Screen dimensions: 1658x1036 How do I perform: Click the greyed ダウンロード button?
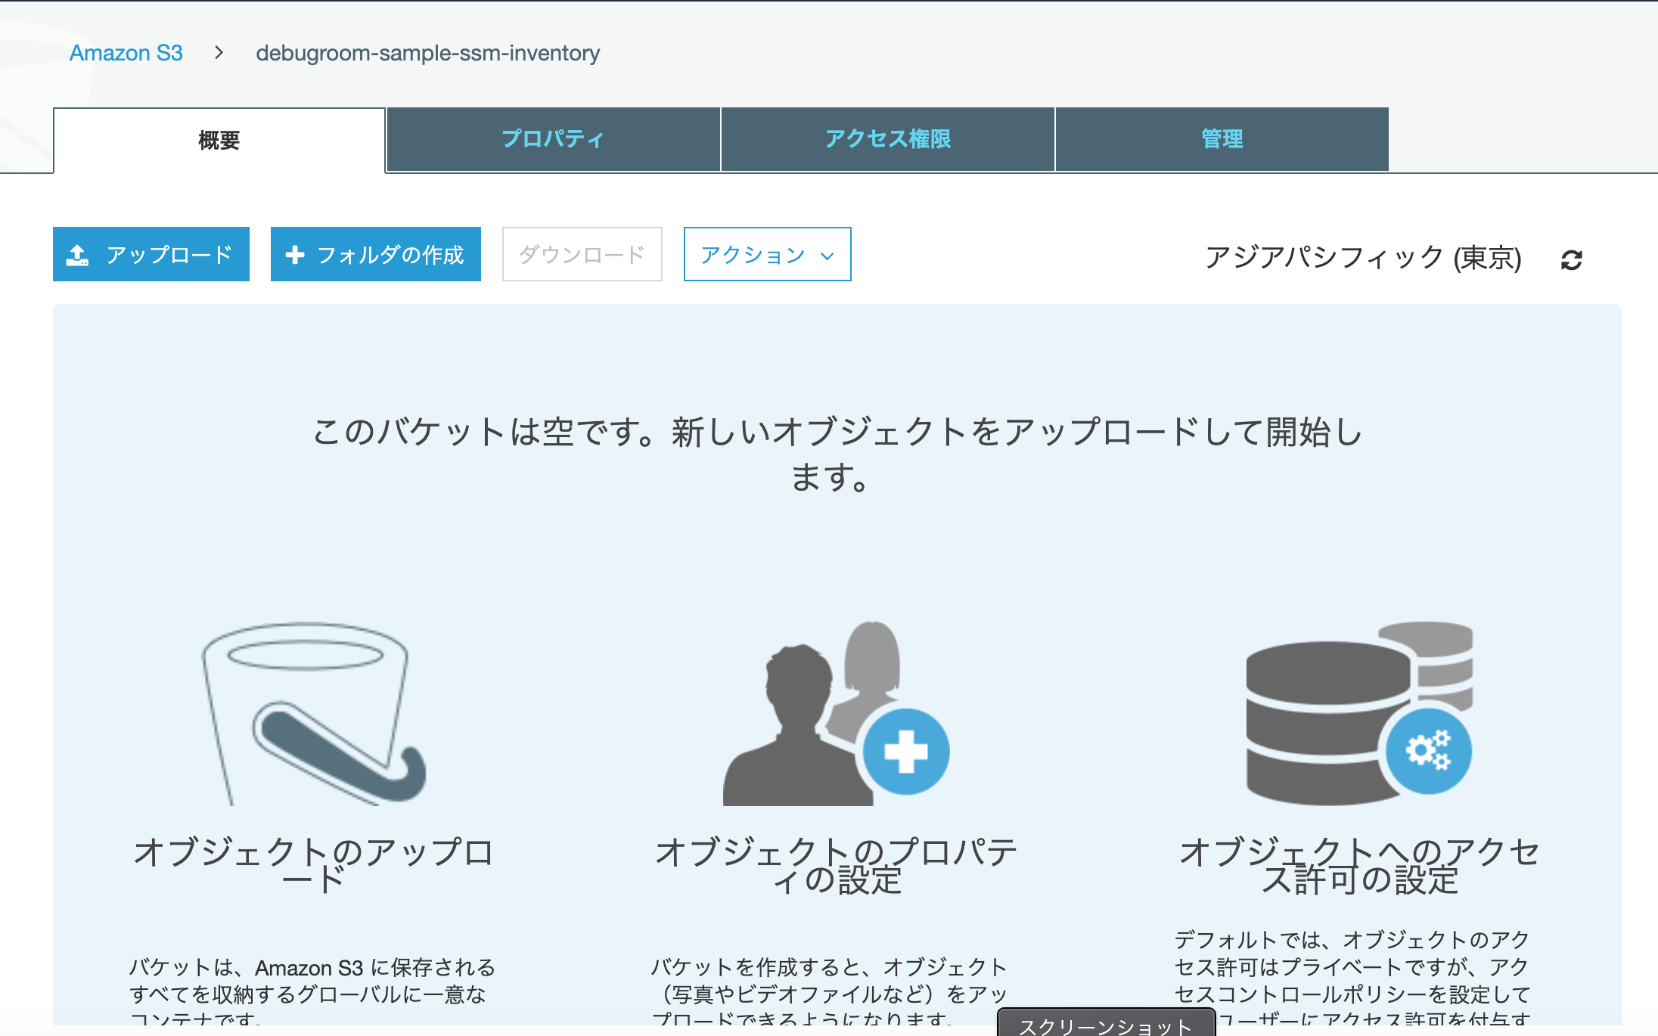click(x=582, y=254)
